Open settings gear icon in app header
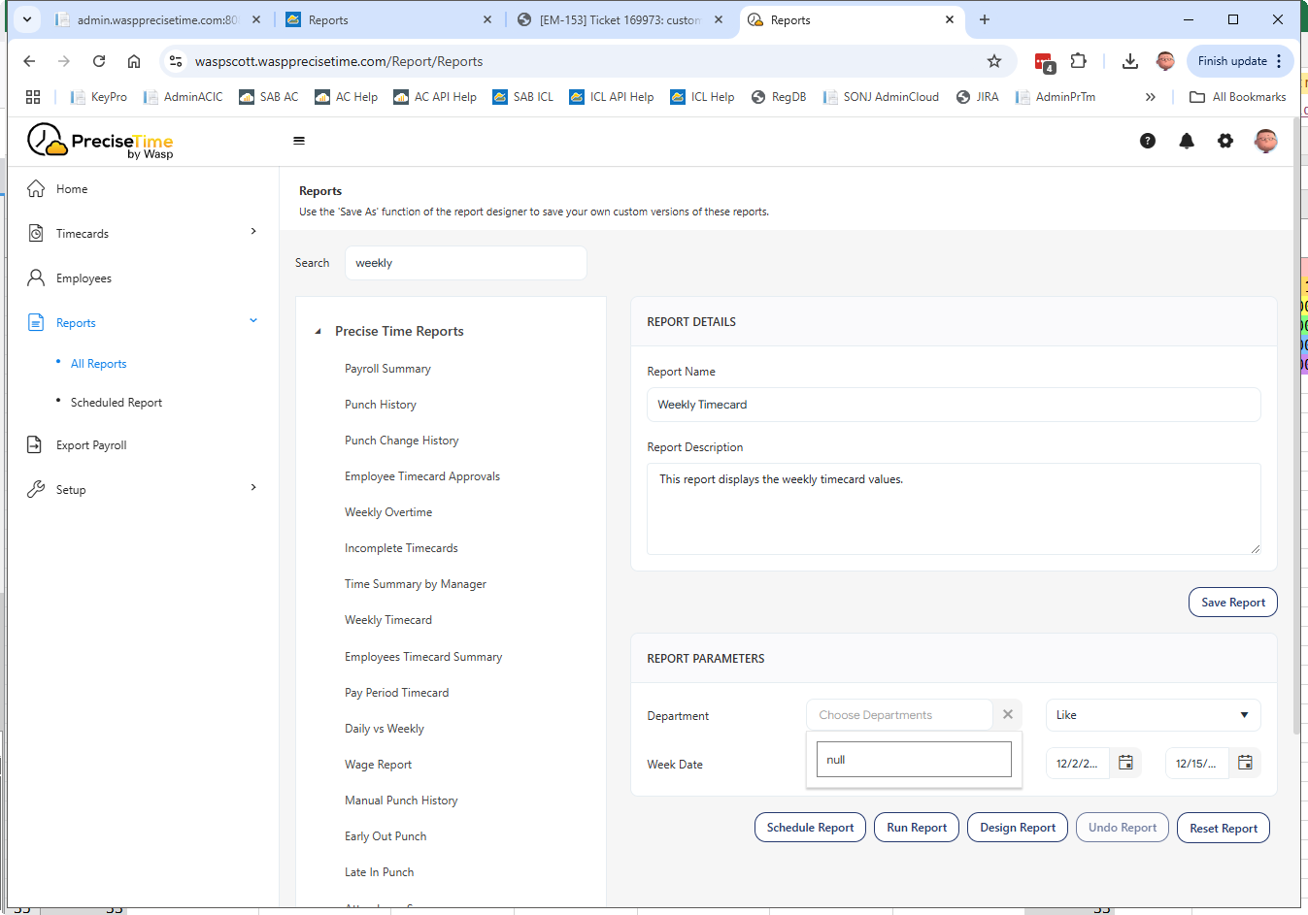 [x=1225, y=141]
